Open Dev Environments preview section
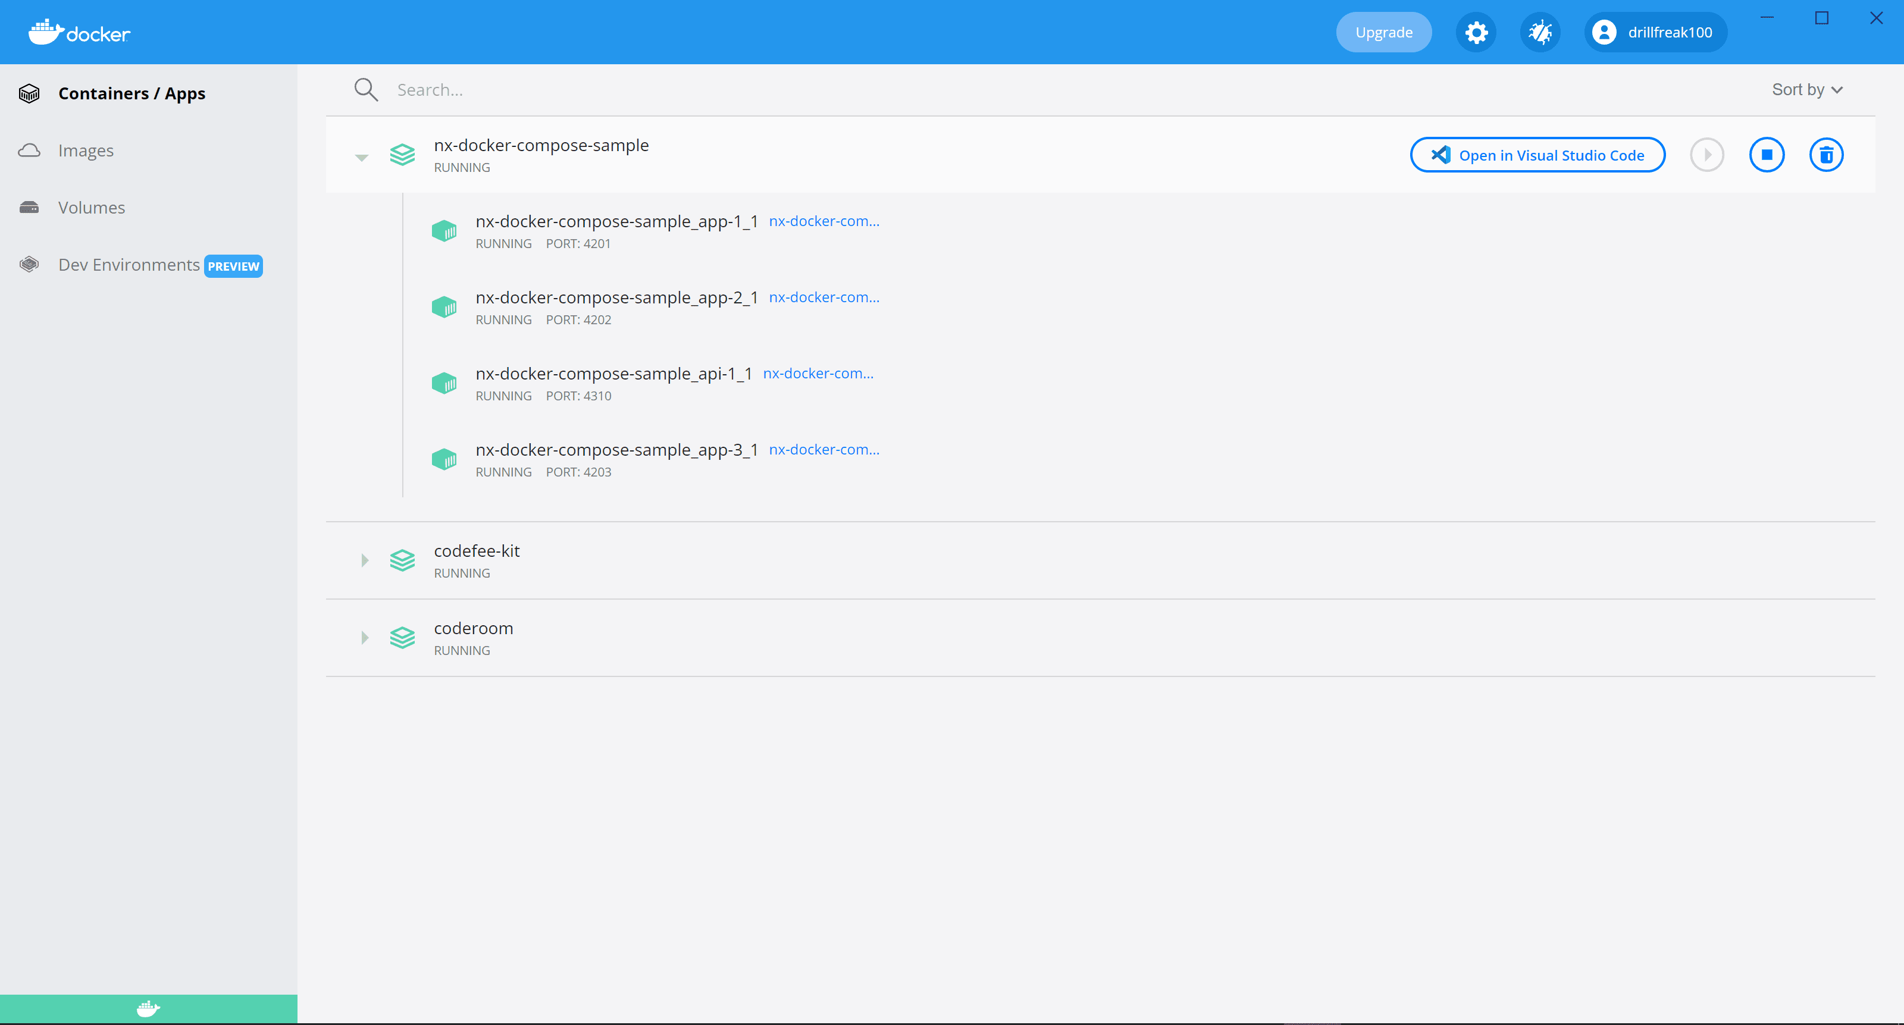Viewport: 1904px width, 1025px height. click(129, 265)
